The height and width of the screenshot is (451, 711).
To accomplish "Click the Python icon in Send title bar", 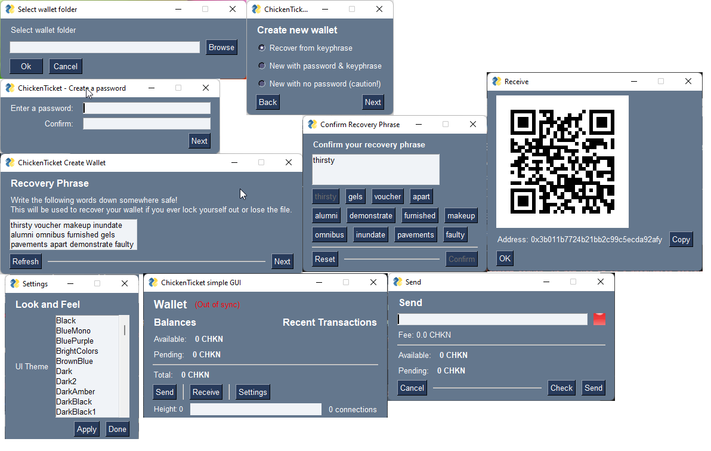I will click(398, 282).
